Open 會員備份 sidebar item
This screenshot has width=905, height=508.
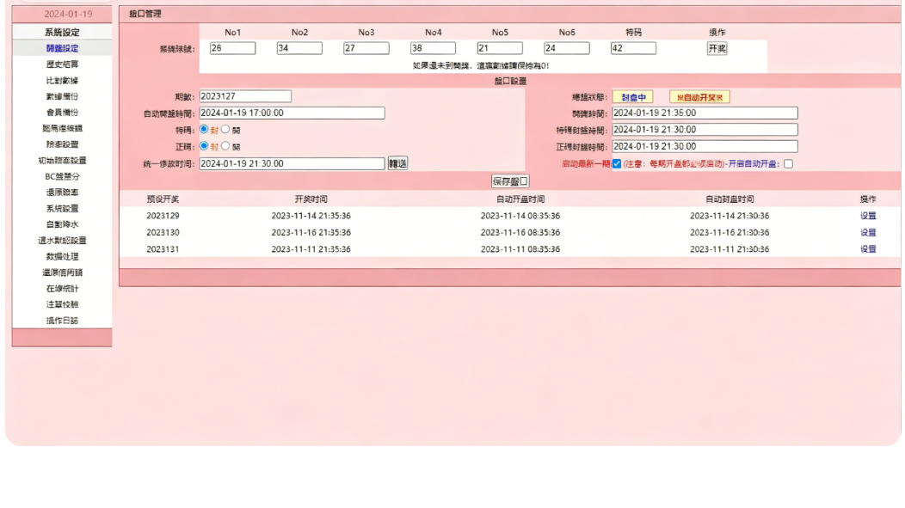(62, 113)
